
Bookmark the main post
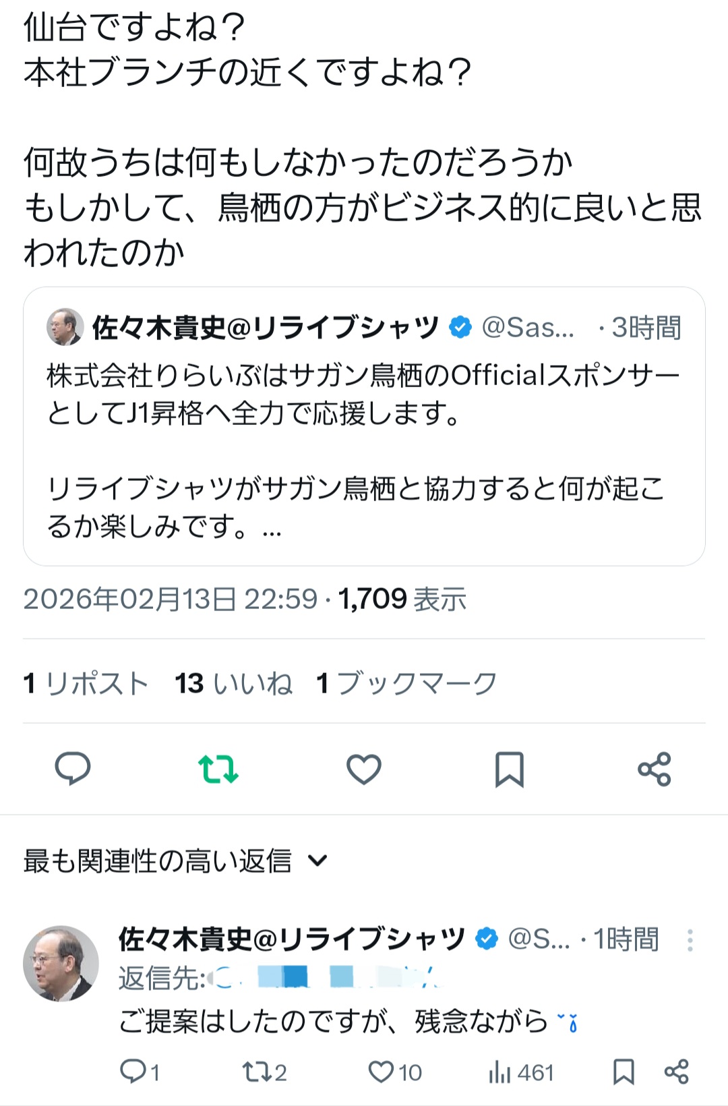[509, 769]
